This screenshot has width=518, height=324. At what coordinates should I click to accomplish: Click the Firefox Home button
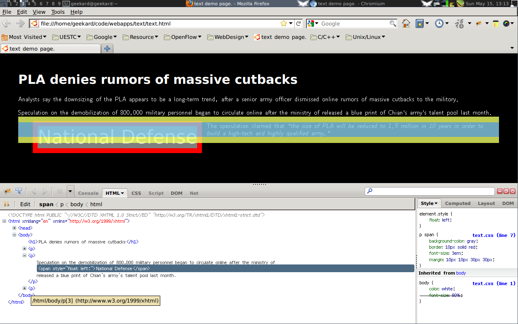406,23
